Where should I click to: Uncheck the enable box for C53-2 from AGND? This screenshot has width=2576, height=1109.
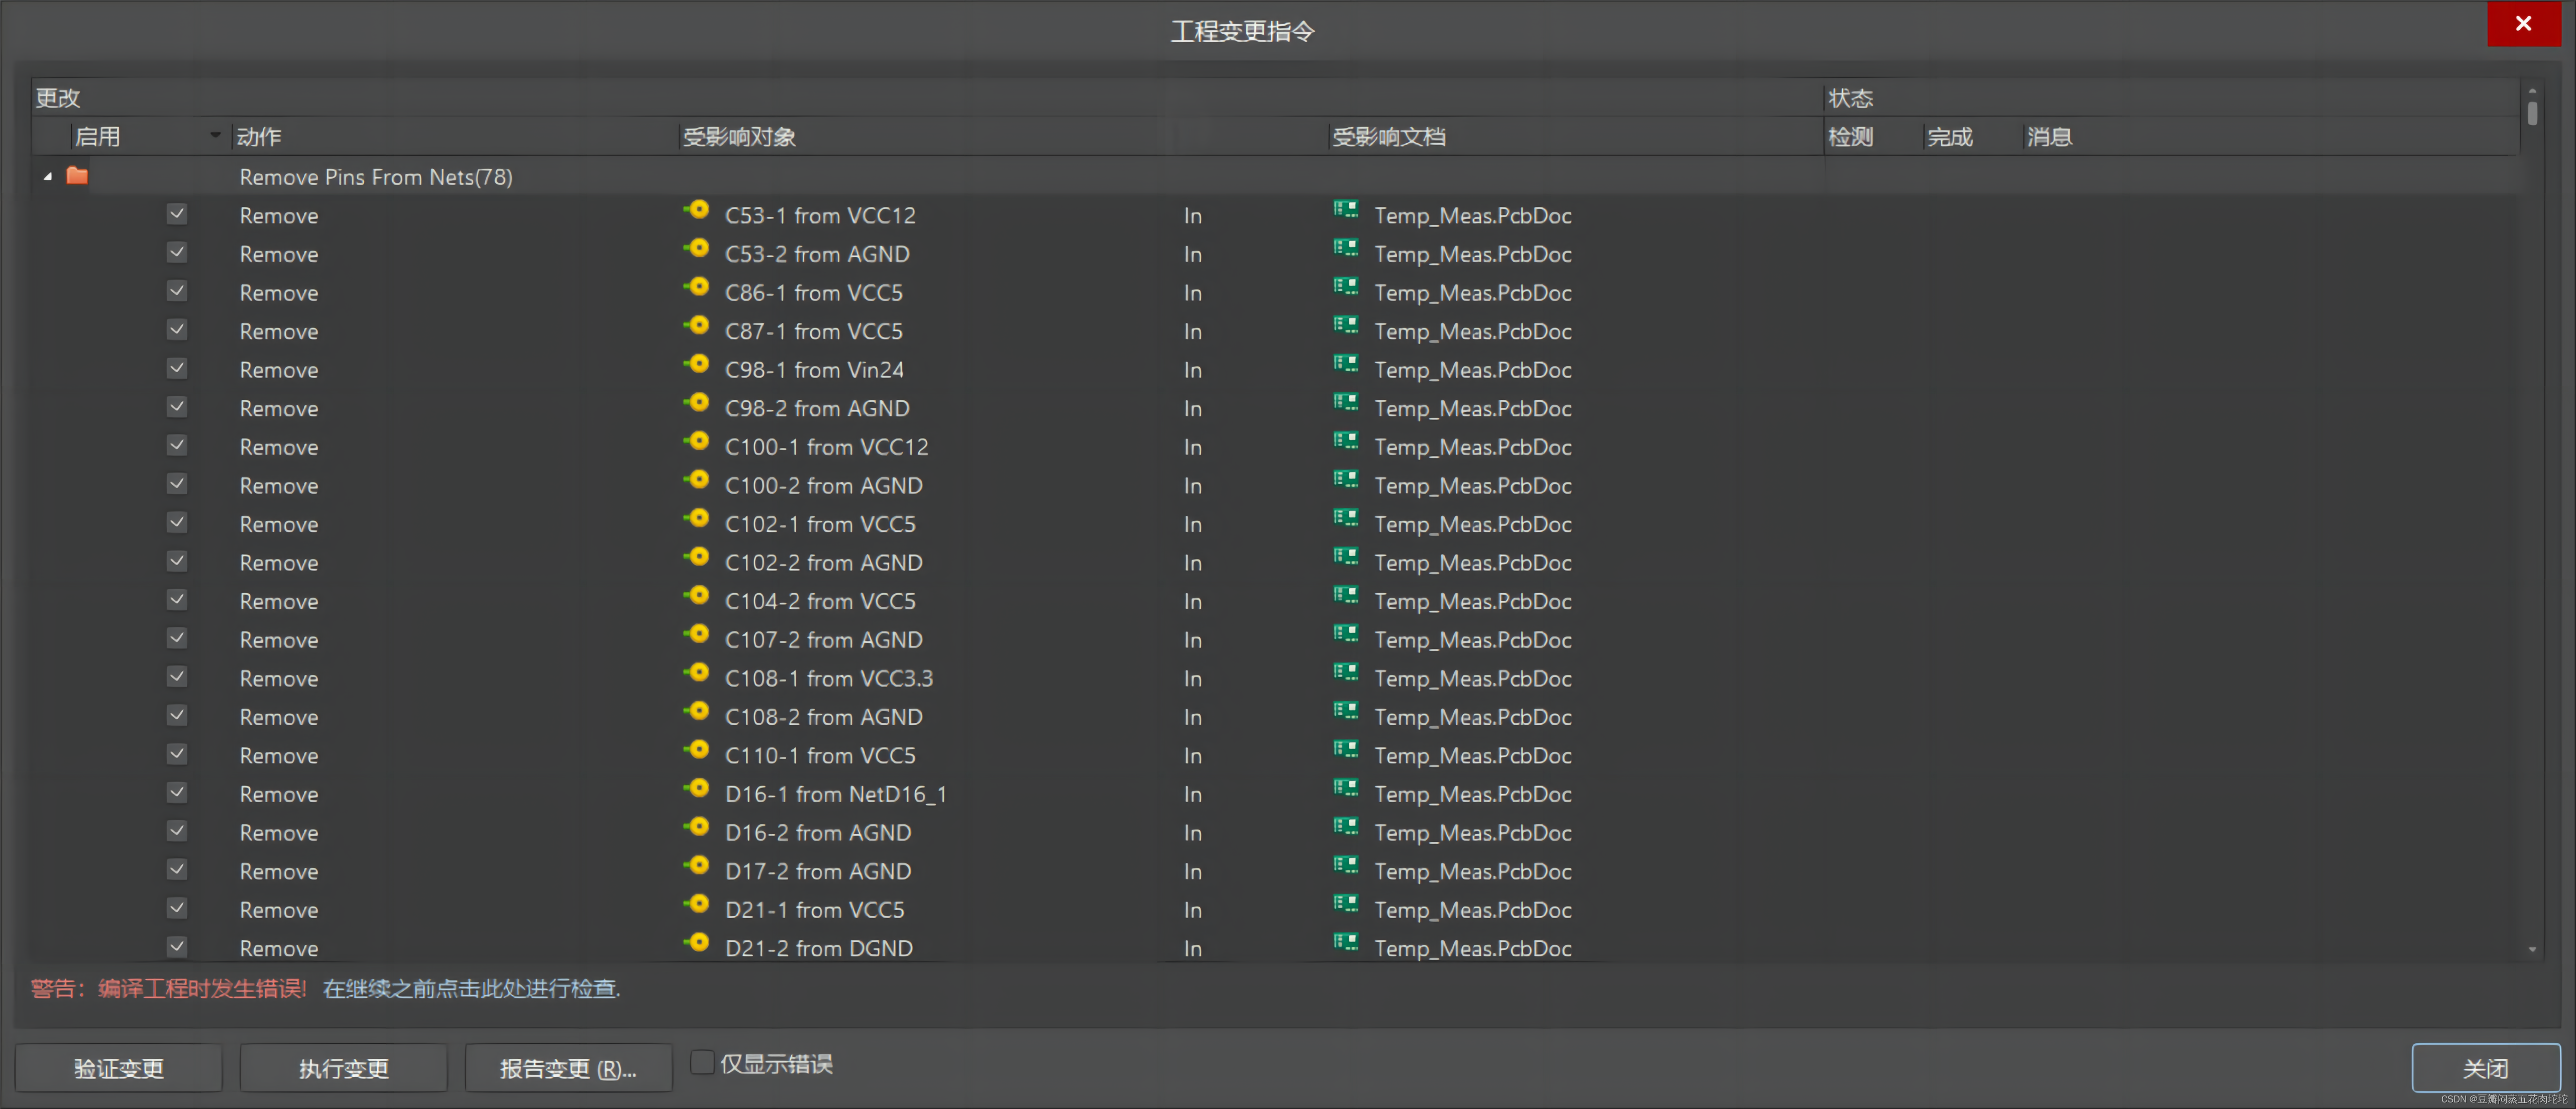click(x=177, y=253)
